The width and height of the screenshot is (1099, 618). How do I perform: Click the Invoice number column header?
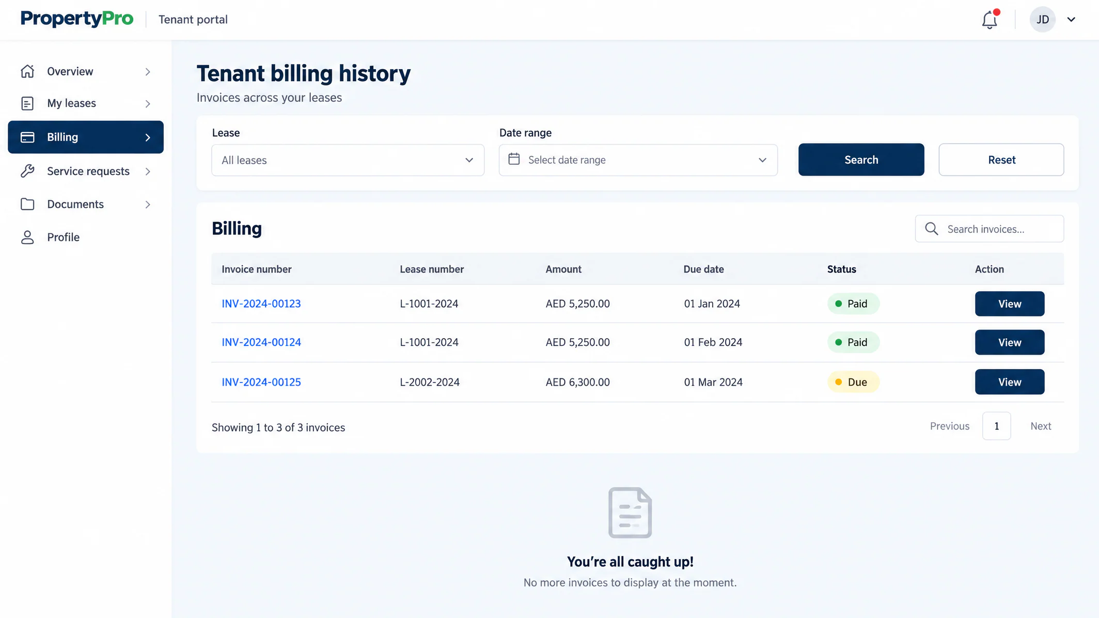256,269
